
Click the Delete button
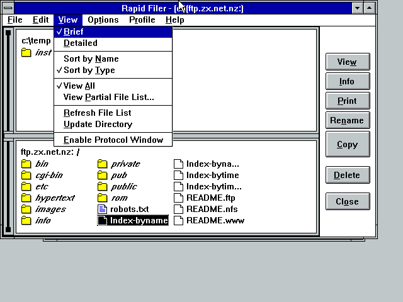point(348,175)
